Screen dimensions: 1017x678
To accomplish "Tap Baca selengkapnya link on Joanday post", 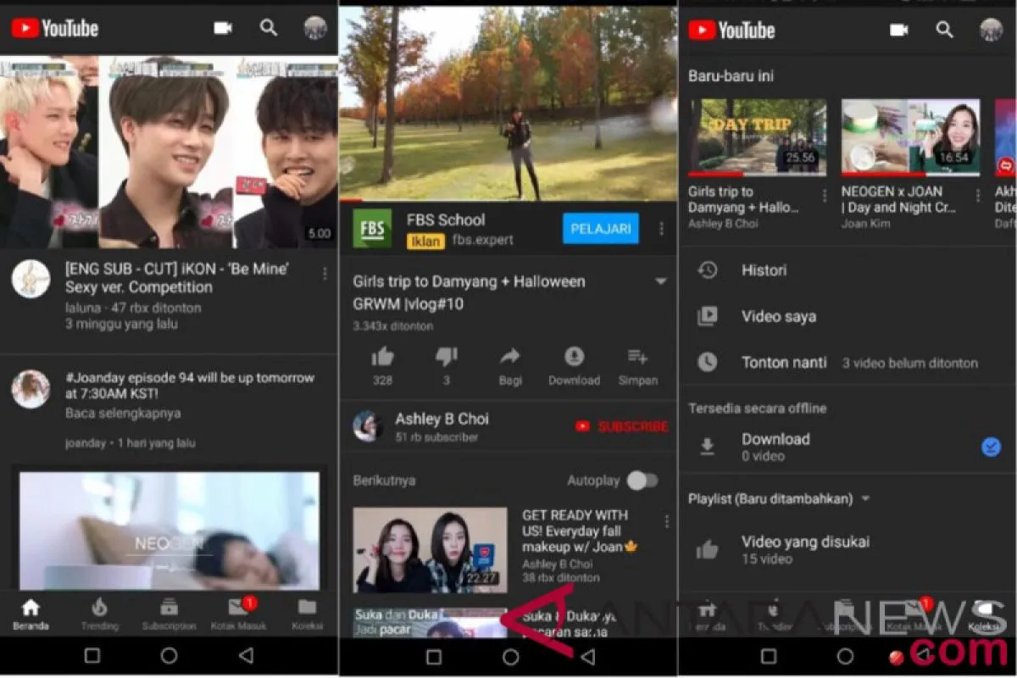I will point(123,414).
